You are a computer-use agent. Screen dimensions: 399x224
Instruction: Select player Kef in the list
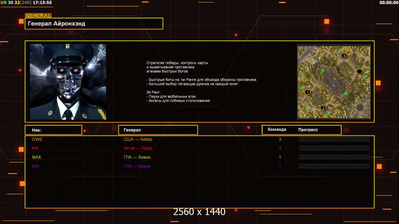click(35, 148)
